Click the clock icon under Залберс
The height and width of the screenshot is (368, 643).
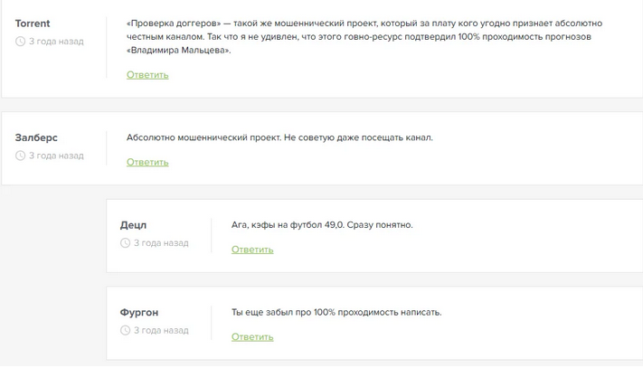[x=20, y=156]
